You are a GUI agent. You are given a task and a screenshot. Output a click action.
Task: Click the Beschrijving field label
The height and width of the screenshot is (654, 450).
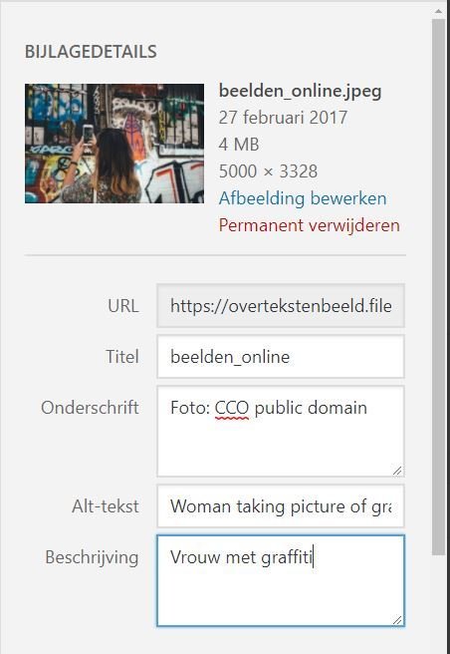coord(92,557)
